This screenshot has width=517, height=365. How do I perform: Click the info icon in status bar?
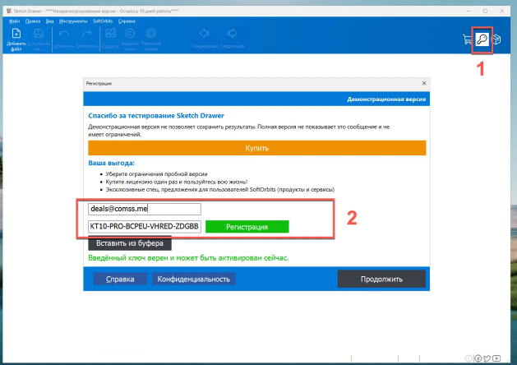[469, 358]
